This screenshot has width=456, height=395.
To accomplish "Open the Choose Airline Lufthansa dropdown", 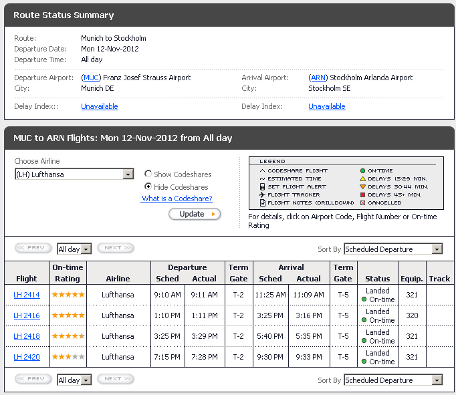I will coord(74,174).
